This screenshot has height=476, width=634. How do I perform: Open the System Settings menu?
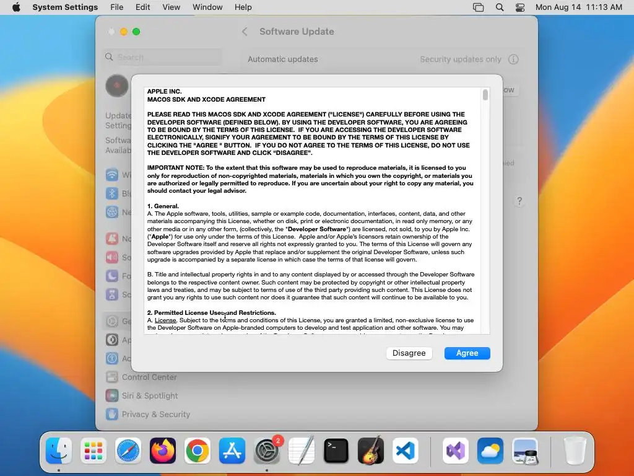coord(65,7)
